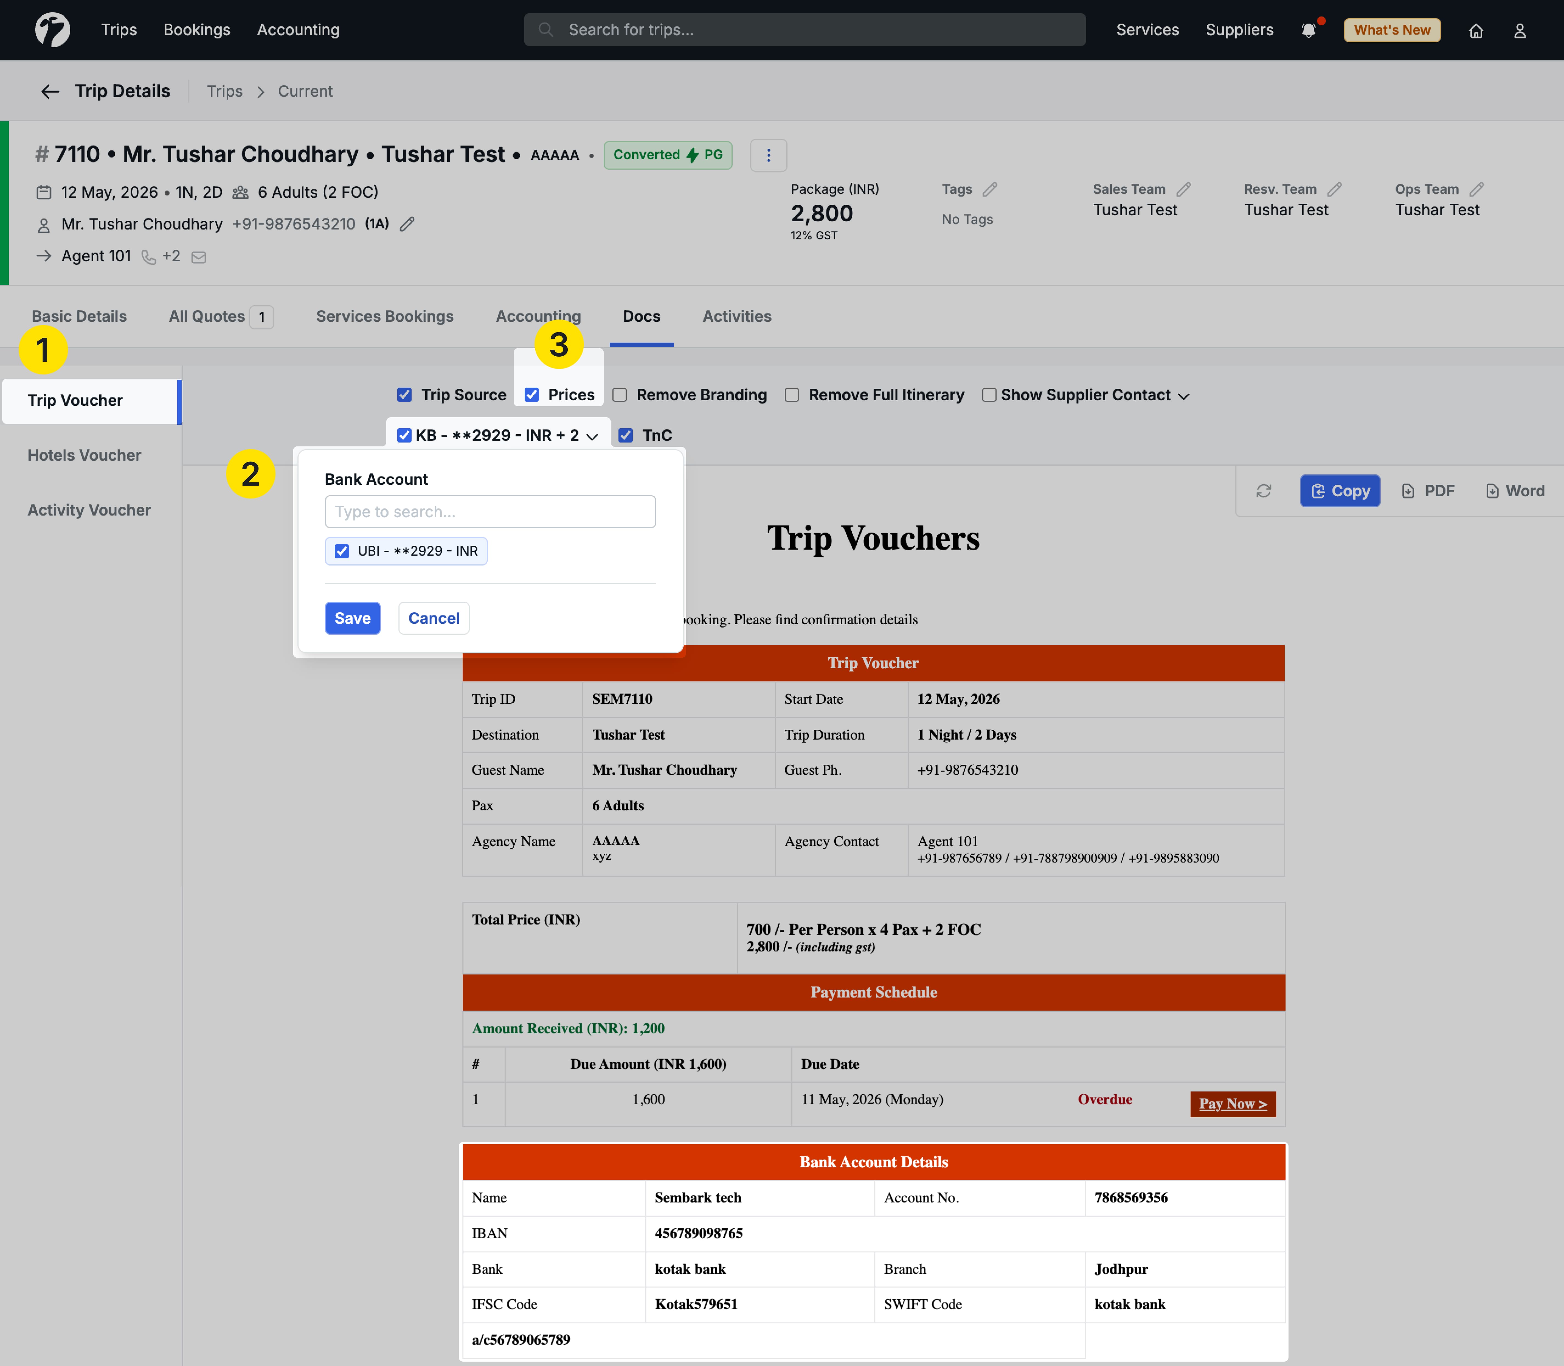Viewport: 1564px width, 1366px height.
Task: Uncheck the TnC checkbox
Action: (x=625, y=435)
